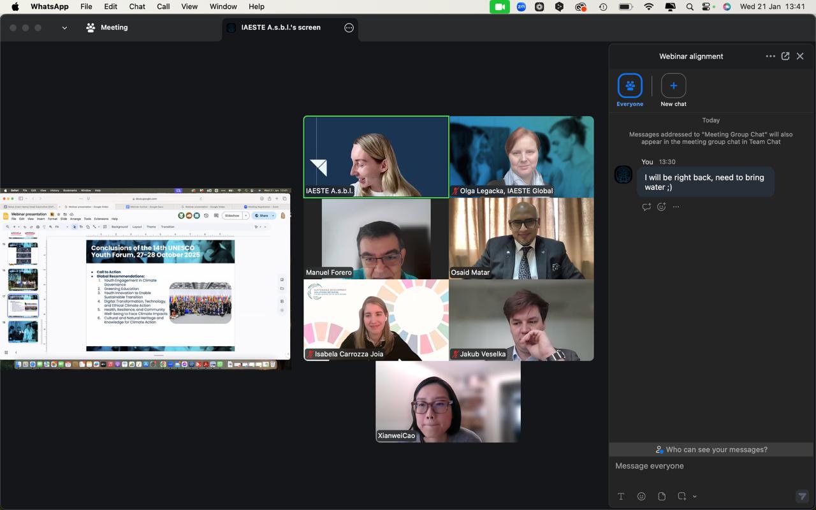
Task: Open the Chat menu in menu bar
Action: tap(137, 6)
